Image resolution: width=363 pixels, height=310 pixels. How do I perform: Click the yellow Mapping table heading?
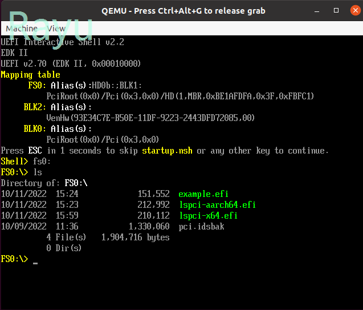tap(30, 75)
